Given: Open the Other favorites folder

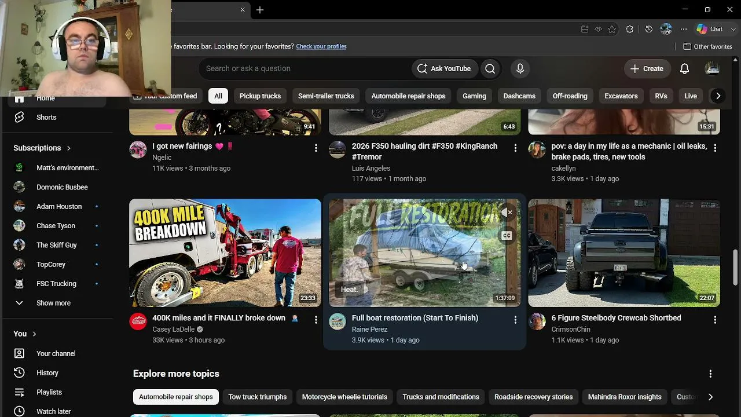Looking at the screenshot, I should (x=707, y=46).
